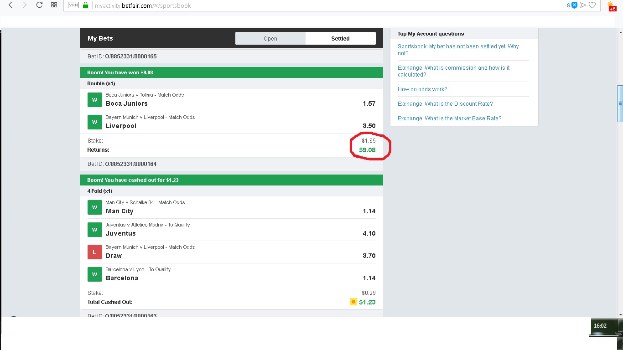Viewport: 623px width, 350px height.
Task: Click the win icon beside Juventus
Action: (94, 230)
